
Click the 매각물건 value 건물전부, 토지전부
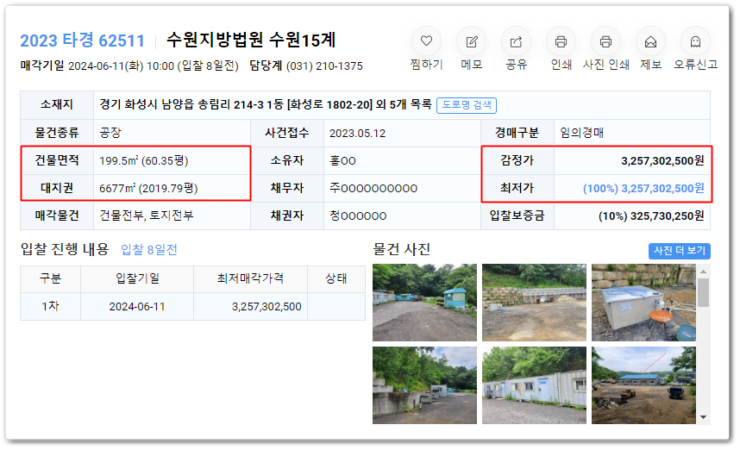click(147, 216)
